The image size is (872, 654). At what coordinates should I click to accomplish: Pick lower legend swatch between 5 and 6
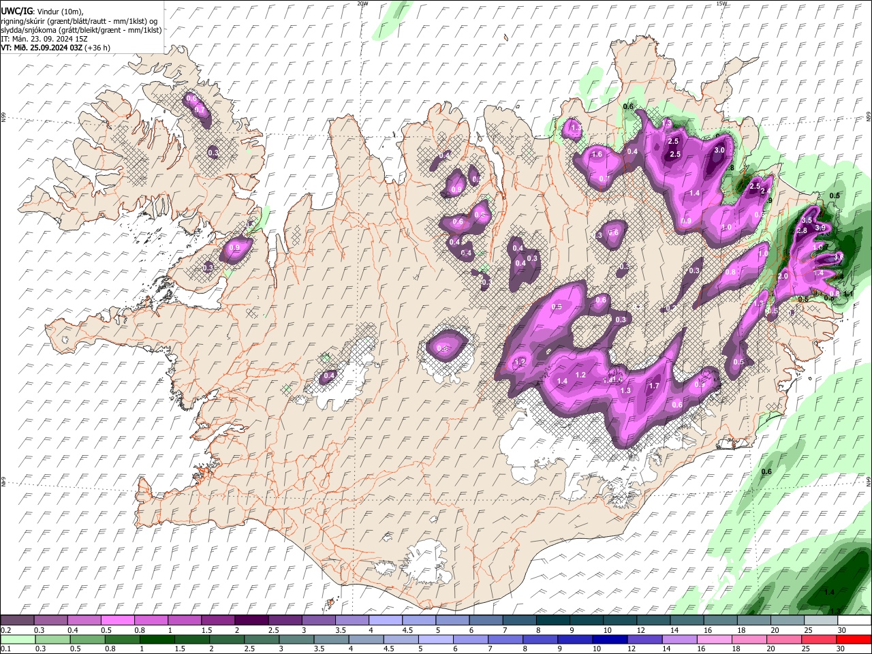436,640
